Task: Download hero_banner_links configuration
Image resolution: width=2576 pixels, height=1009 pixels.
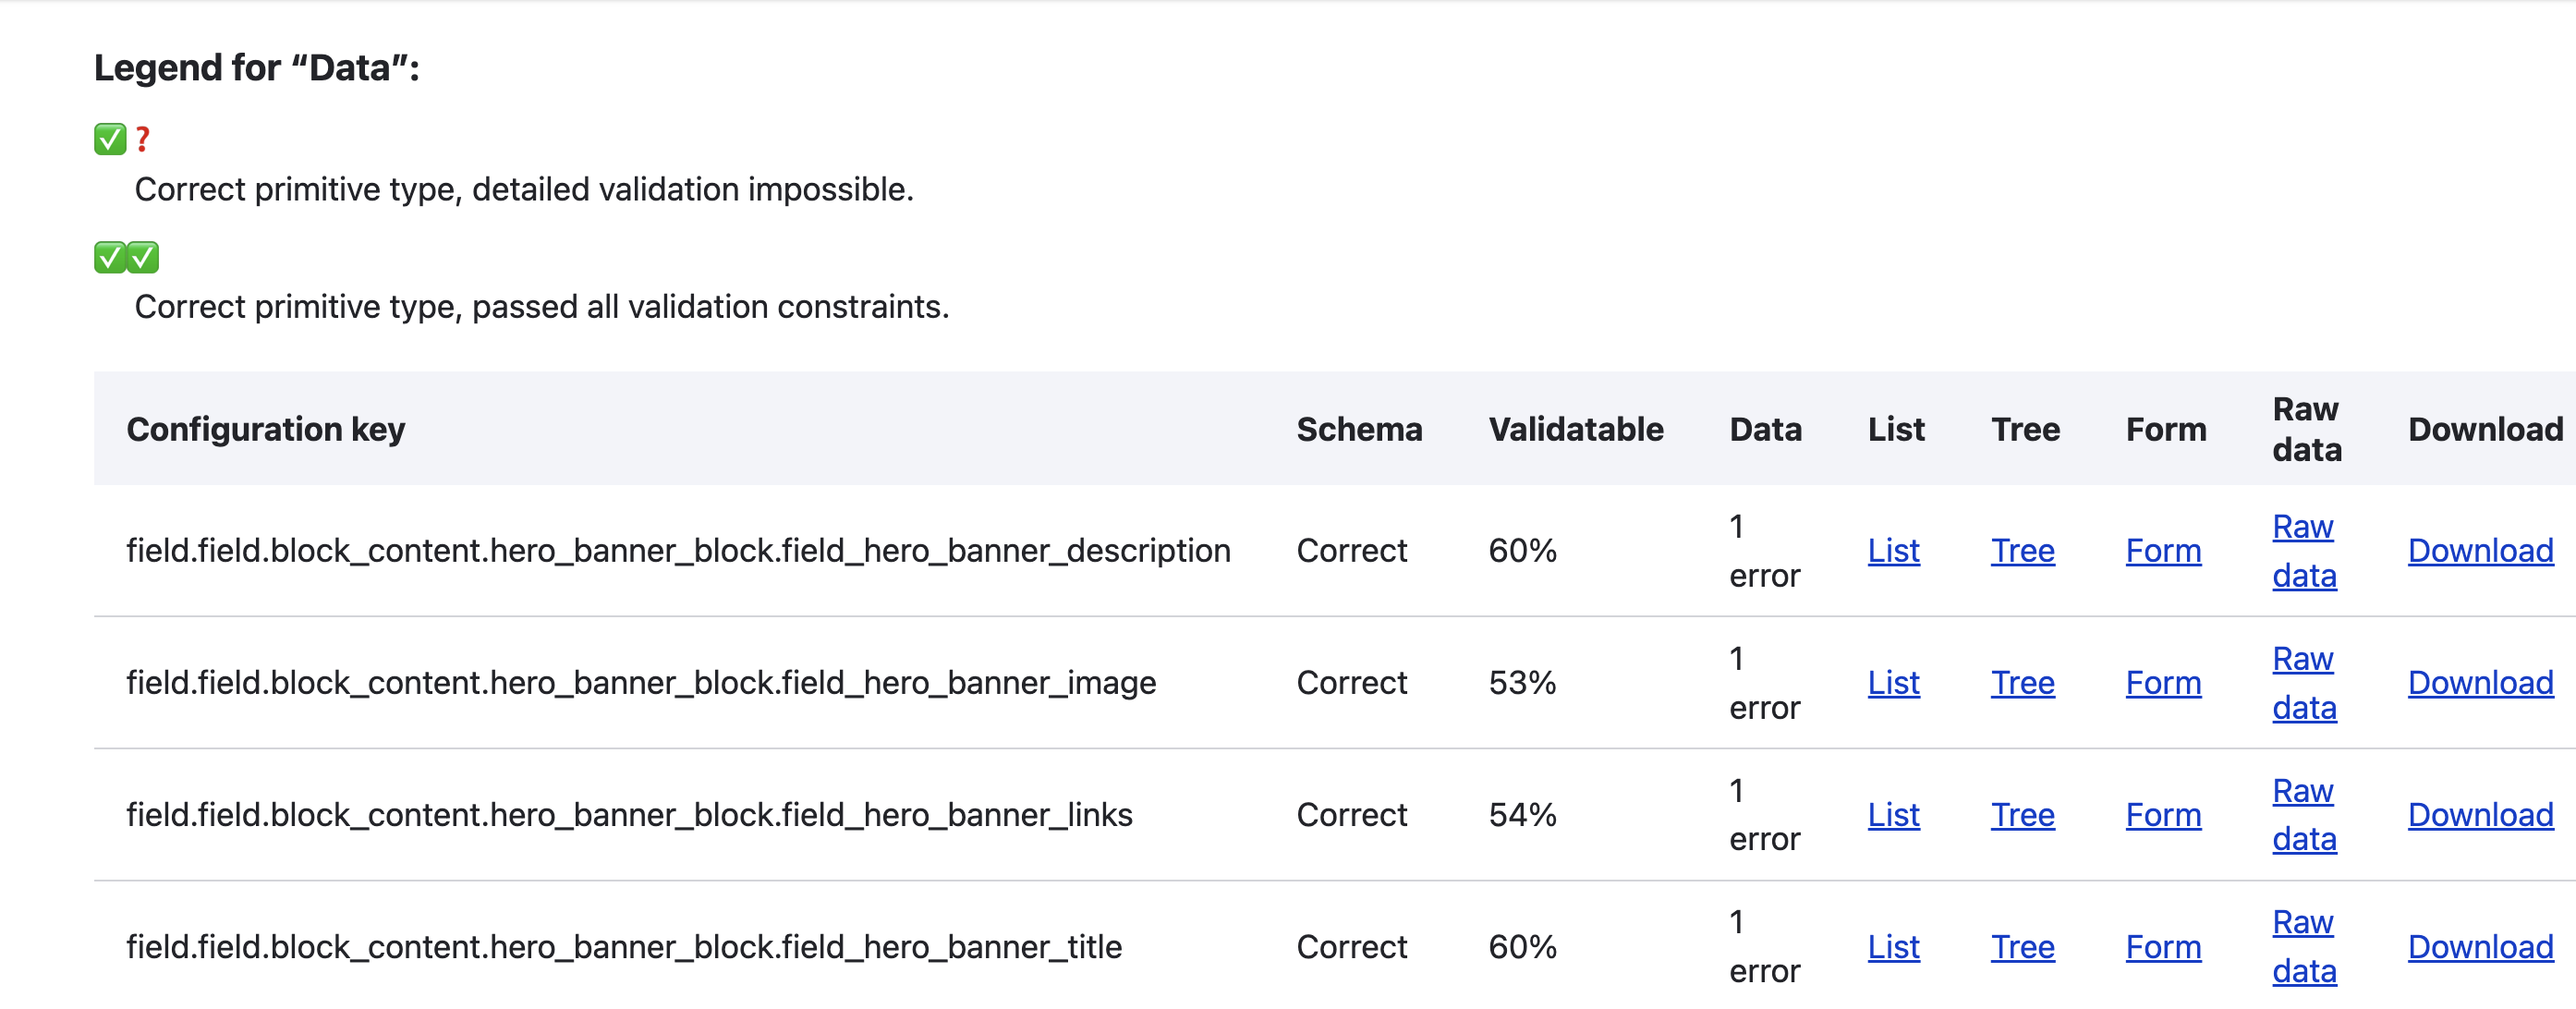Action: click(x=2480, y=814)
